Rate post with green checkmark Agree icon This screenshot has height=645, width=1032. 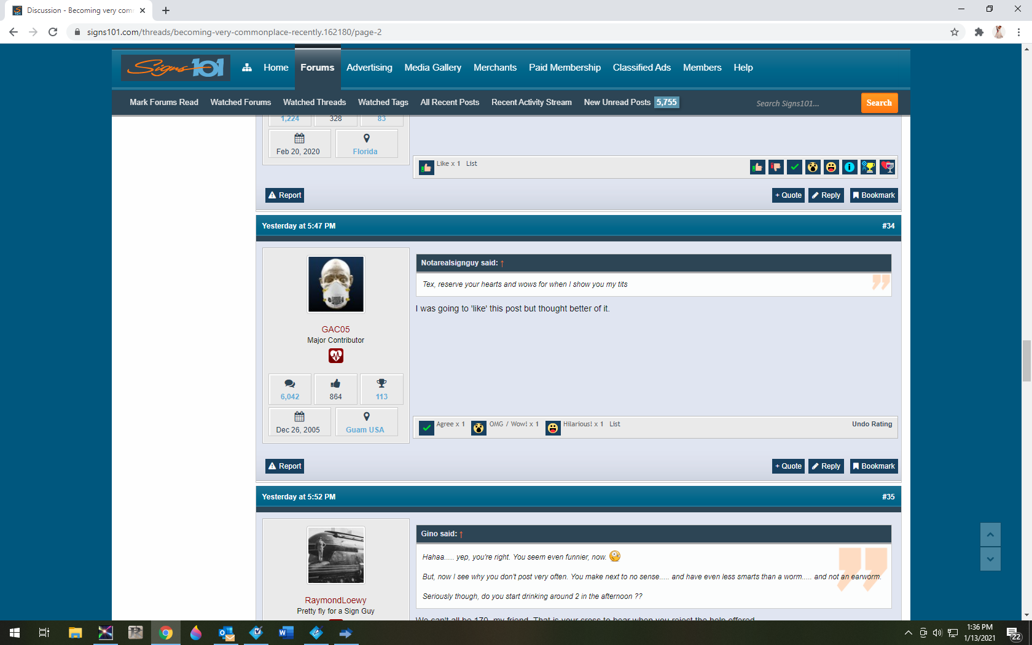pos(794,167)
